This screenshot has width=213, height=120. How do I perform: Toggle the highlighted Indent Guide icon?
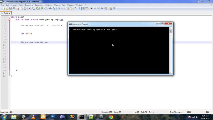pos(83,8)
